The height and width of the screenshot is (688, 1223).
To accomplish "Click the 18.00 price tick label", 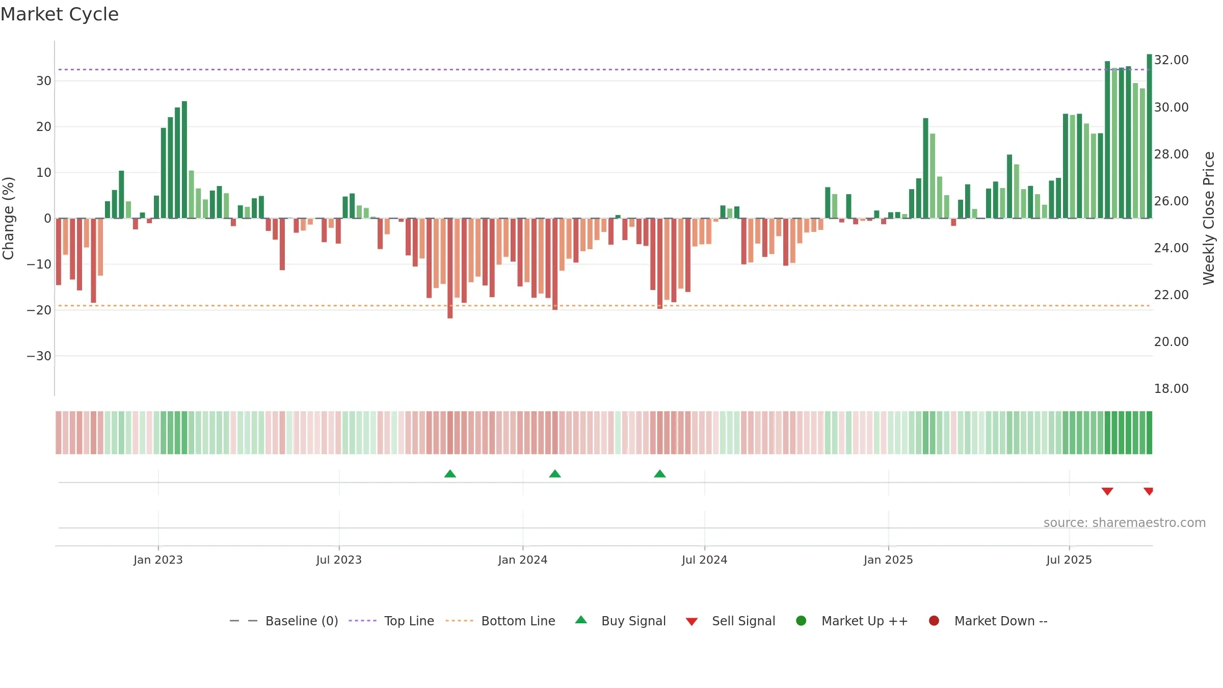I will click(x=1171, y=389).
